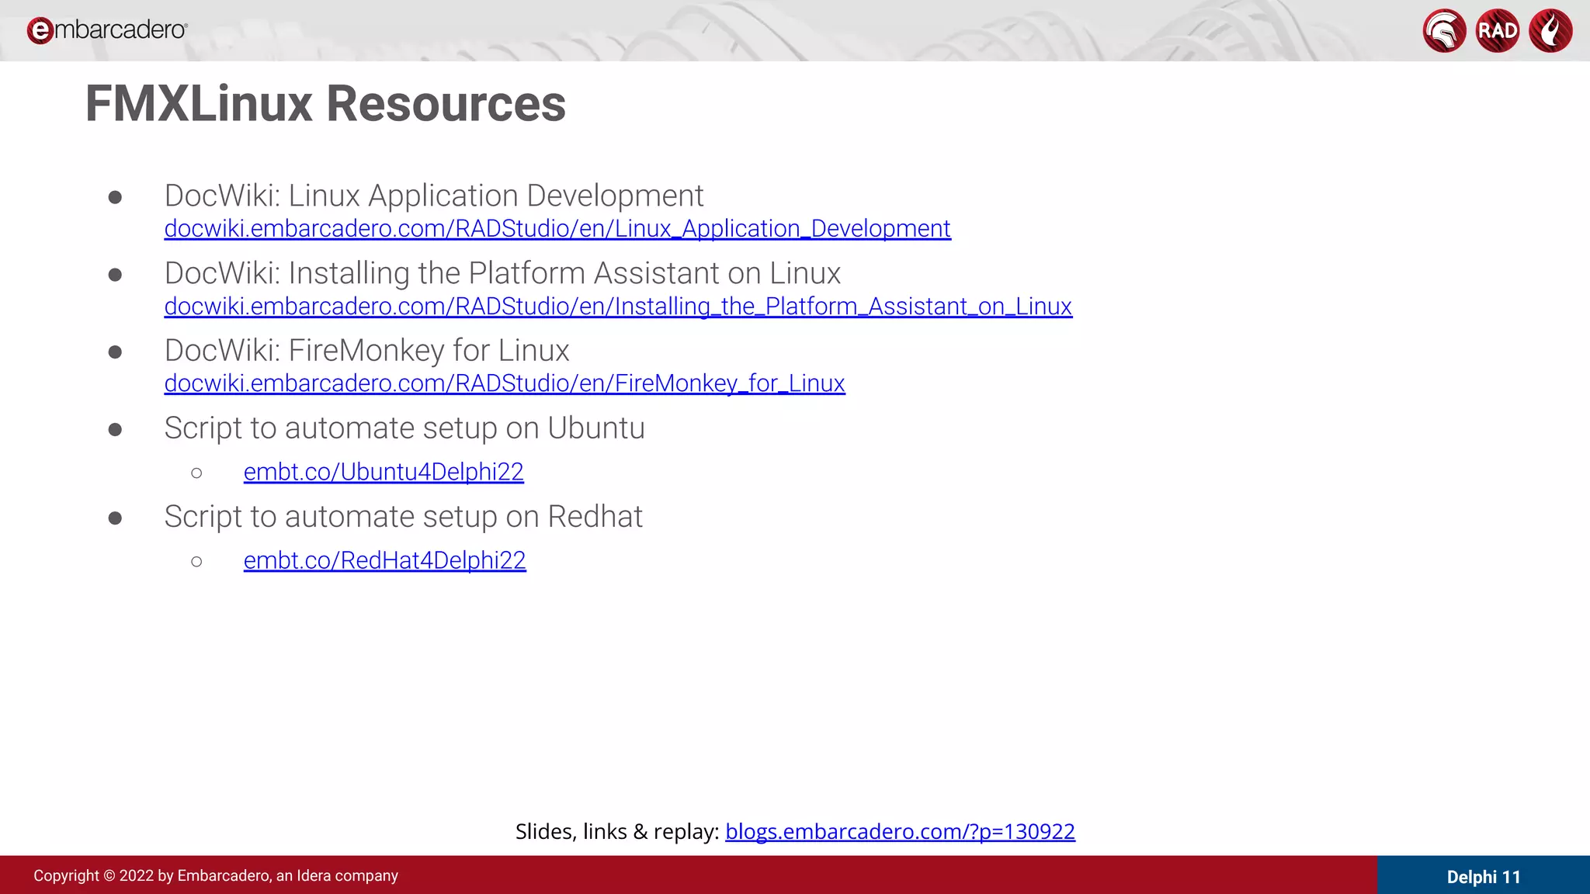Click the RAD Studio round icon
Image resolution: width=1590 pixels, height=894 pixels.
(1498, 31)
